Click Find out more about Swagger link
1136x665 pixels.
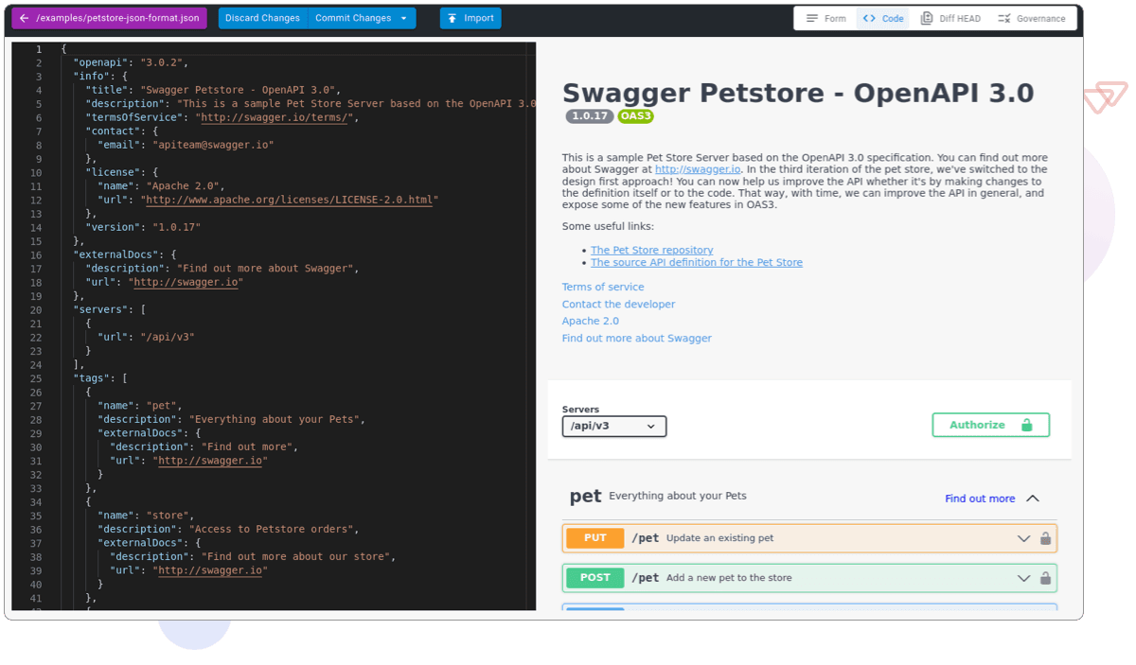pos(637,338)
